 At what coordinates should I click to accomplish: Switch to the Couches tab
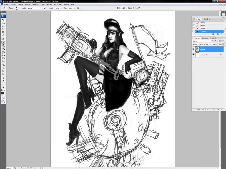coord(205,38)
